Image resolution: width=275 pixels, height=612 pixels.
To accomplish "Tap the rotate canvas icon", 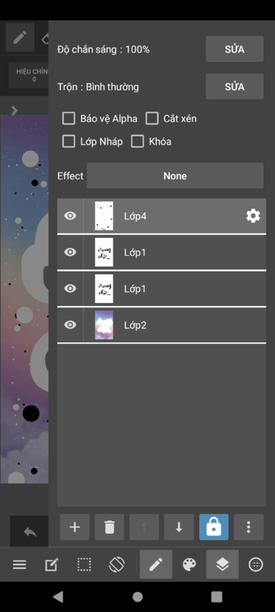I will coord(117,564).
